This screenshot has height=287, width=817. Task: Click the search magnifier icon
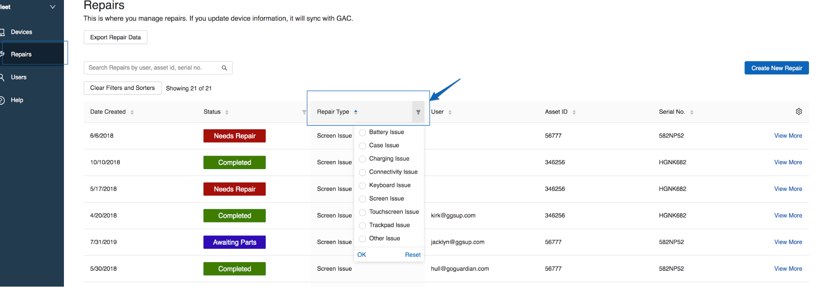tap(224, 68)
